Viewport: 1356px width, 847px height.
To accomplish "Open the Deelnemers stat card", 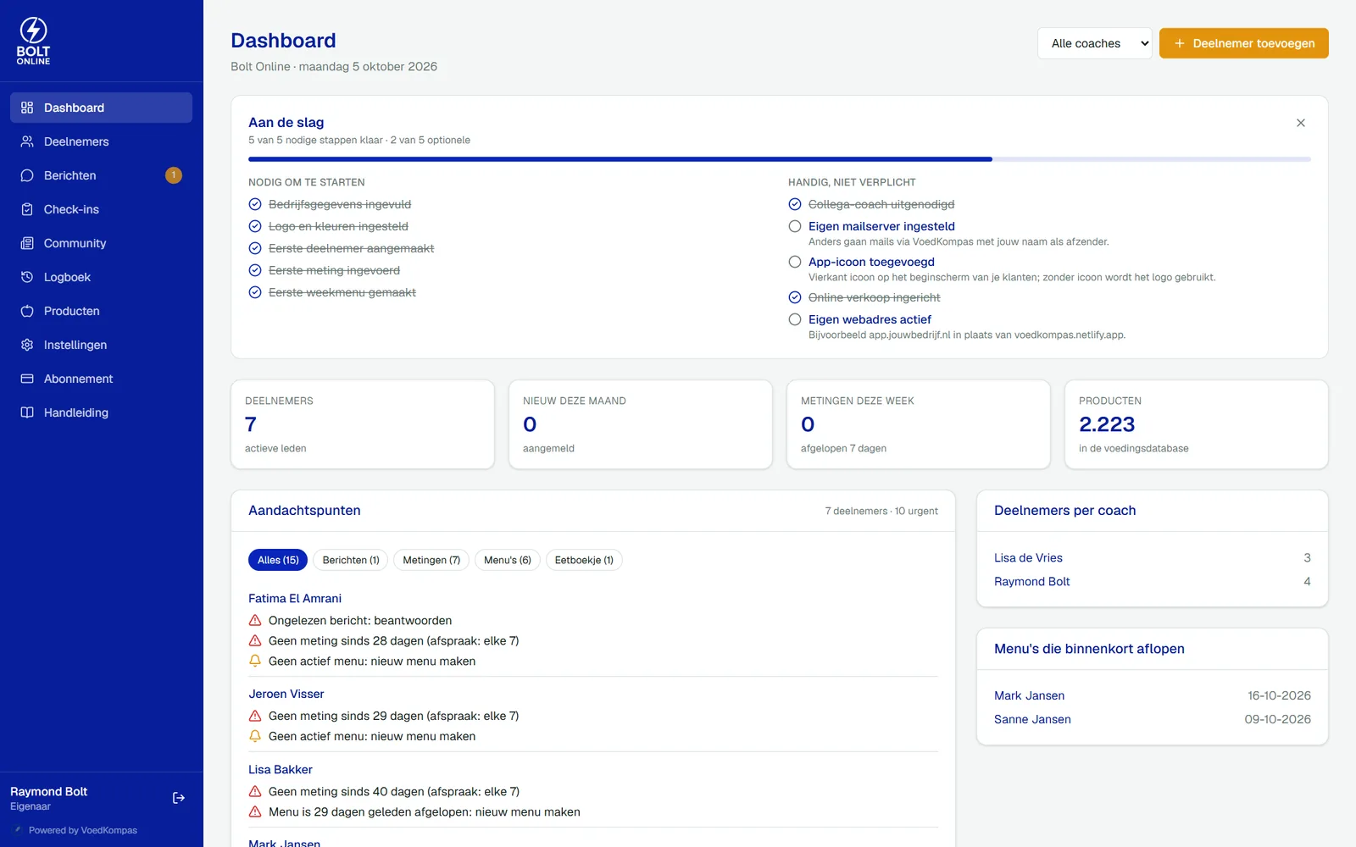I will point(363,424).
